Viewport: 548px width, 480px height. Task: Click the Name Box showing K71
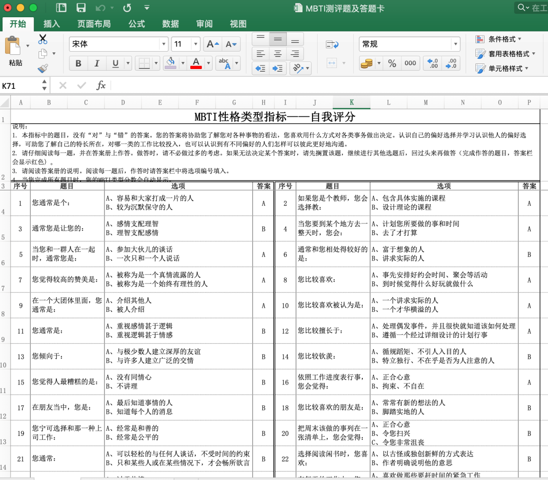21,86
